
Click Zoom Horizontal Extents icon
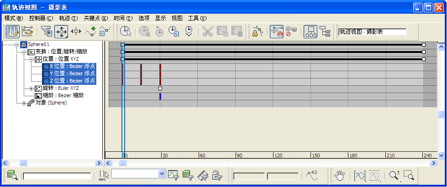359,175
